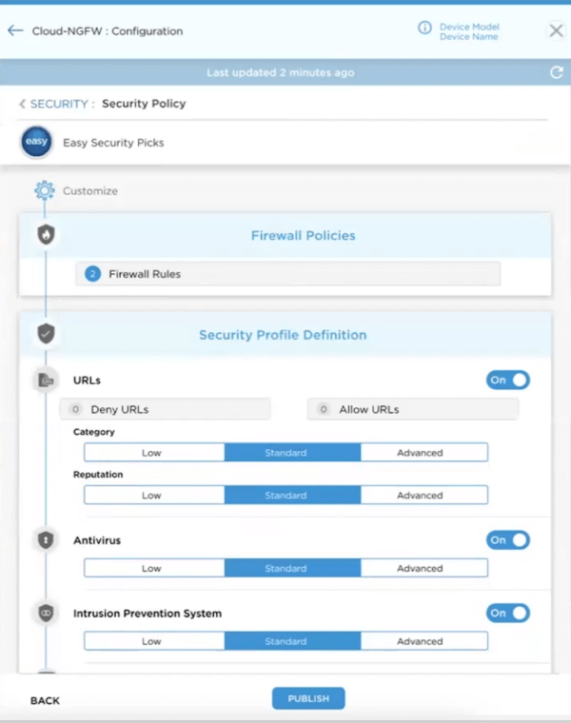Open the Deny URLs list
The height and width of the screenshot is (723, 571).
pos(166,409)
